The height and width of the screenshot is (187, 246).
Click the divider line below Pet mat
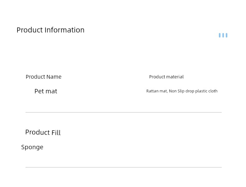(x=124, y=112)
